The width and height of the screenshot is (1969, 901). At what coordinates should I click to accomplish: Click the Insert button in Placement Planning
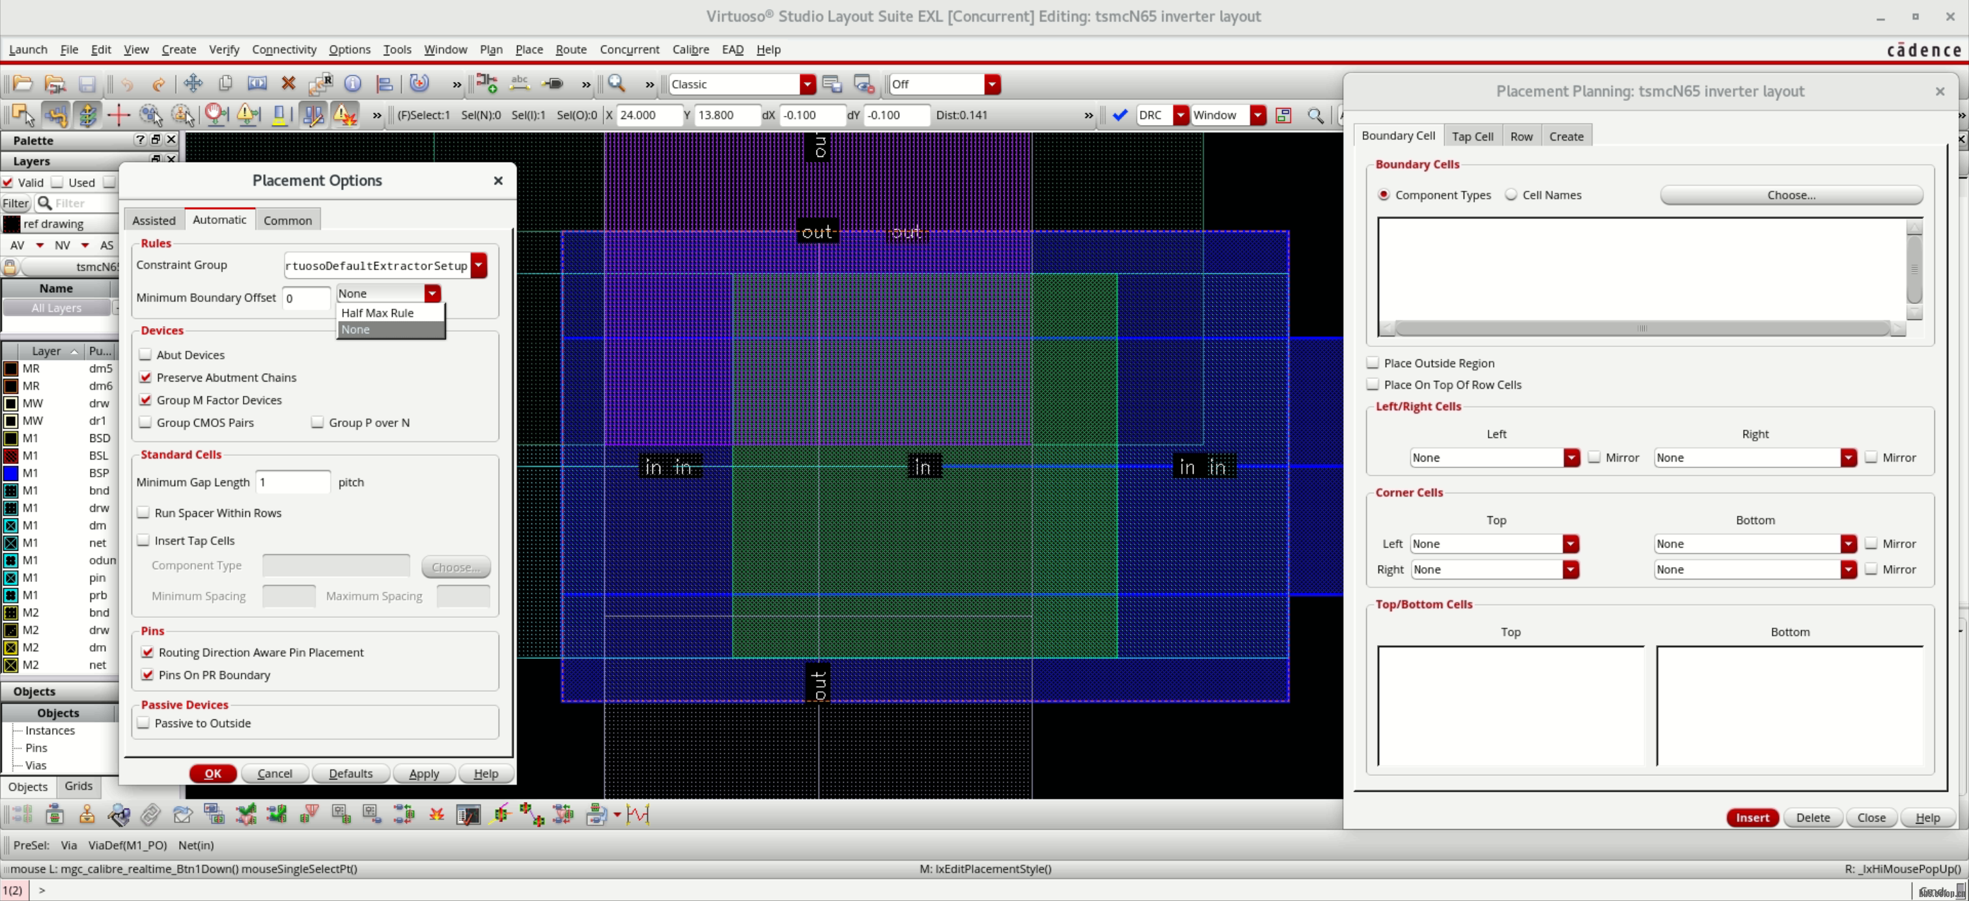(1752, 817)
